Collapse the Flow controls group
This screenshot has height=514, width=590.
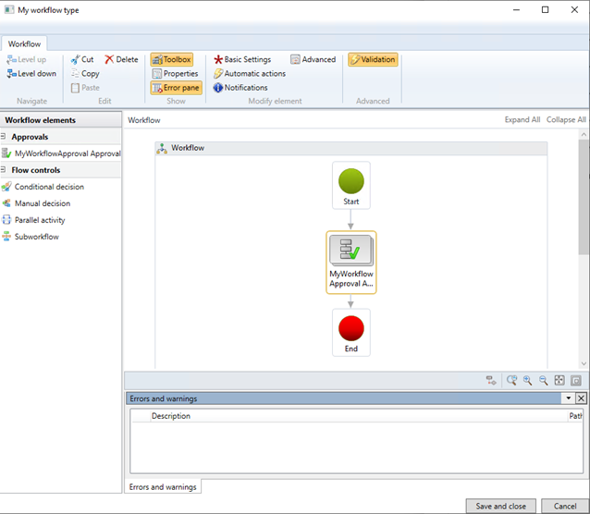(x=3, y=170)
